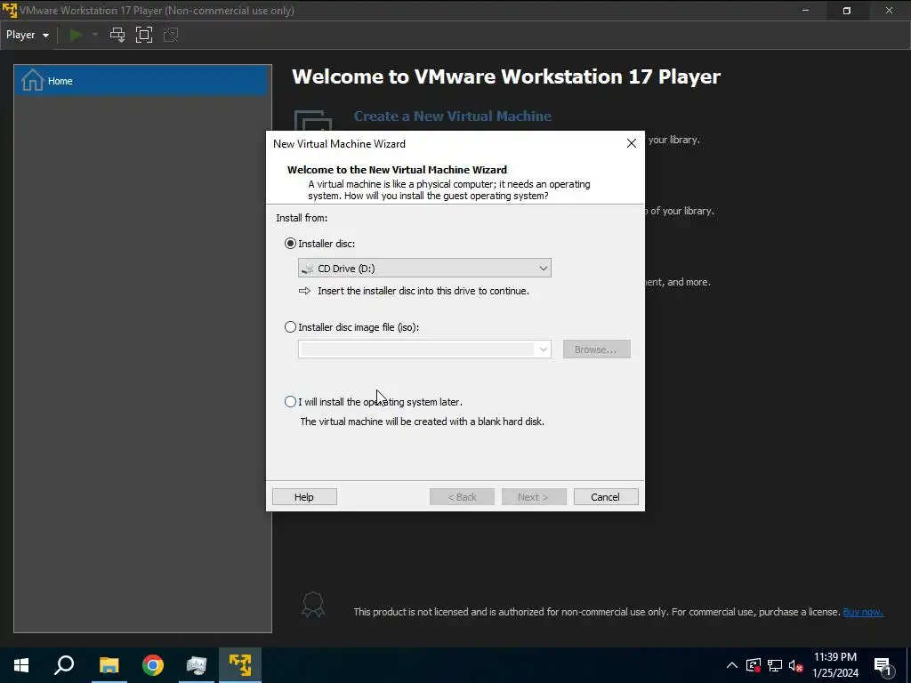The image size is (911, 683).
Task: Click the muted volume tray icon
Action: (796, 665)
